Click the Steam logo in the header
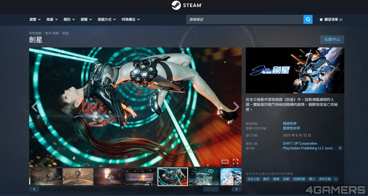This screenshot has height=196, width=368. (187, 5)
